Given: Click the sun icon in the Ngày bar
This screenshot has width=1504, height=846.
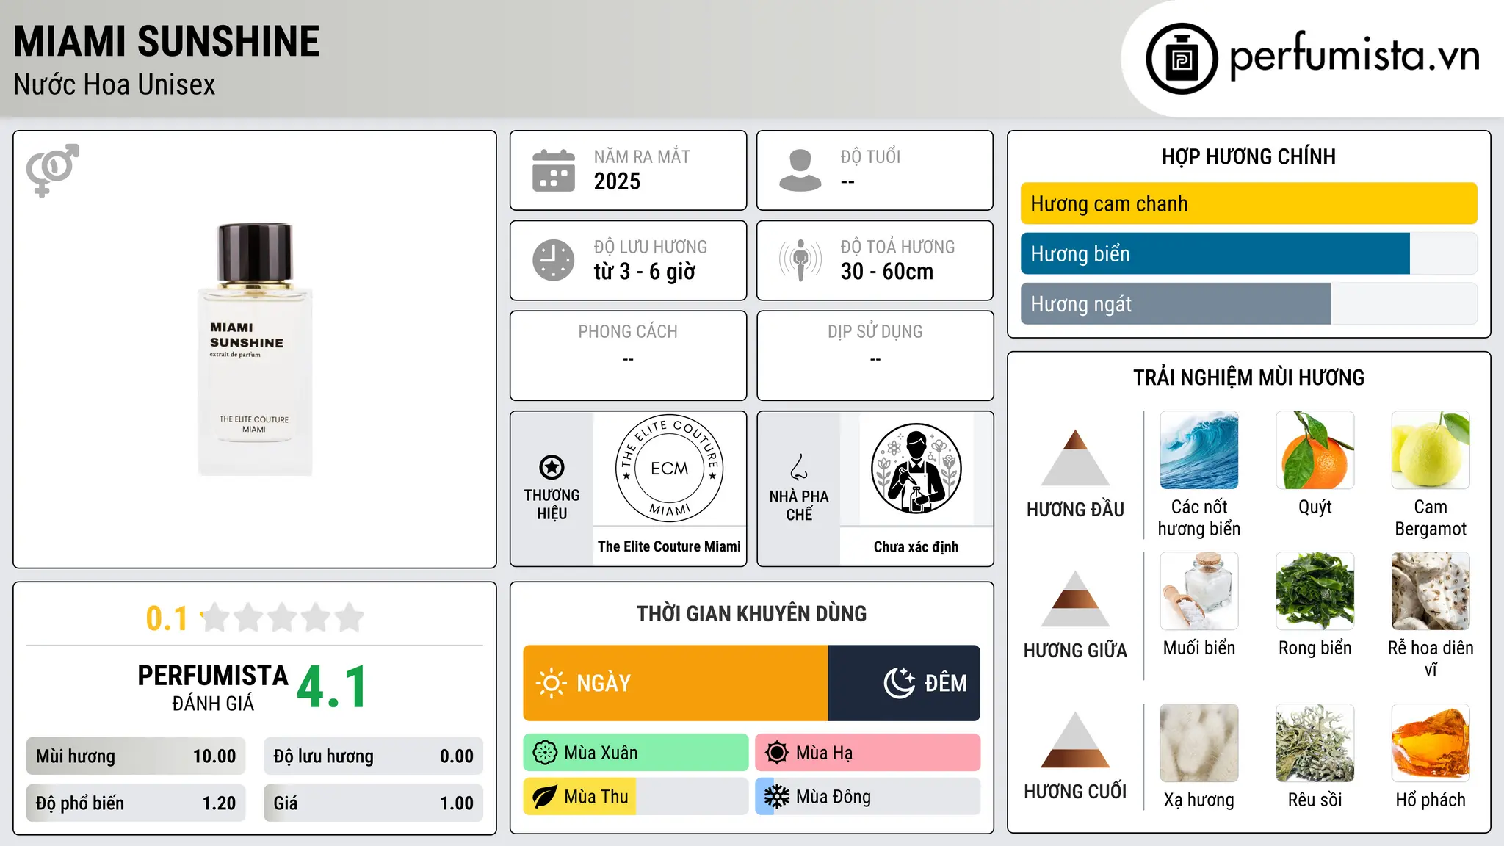Looking at the screenshot, I should click(x=551, y=683).
